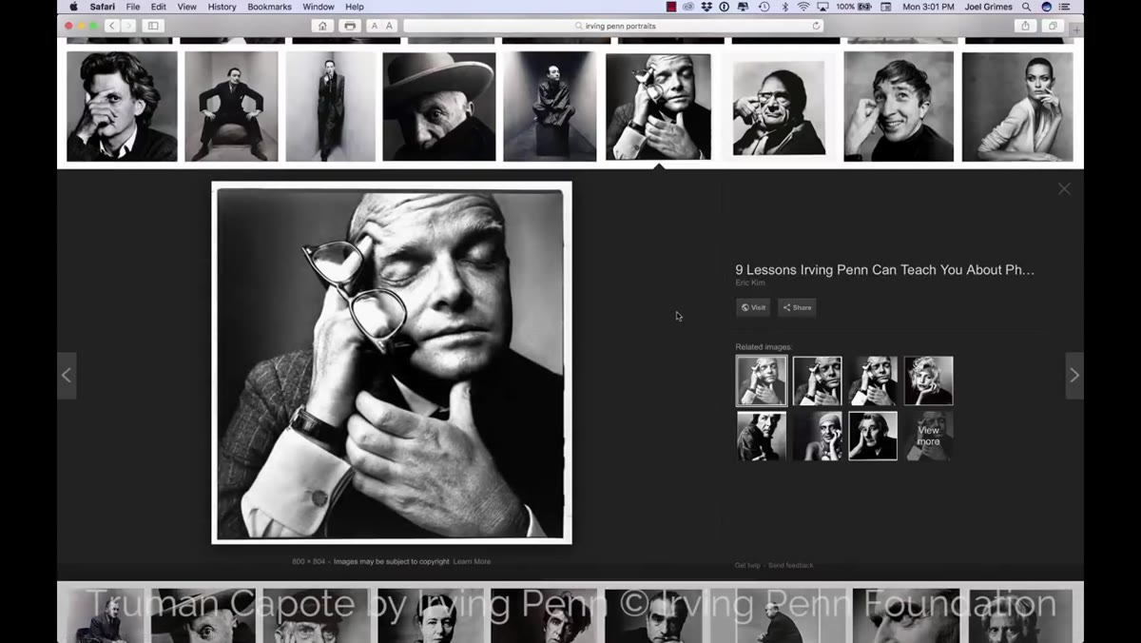Select second related image in bottom row
1141x643 pixels.
pyautogui.click(x=818, y=436)
